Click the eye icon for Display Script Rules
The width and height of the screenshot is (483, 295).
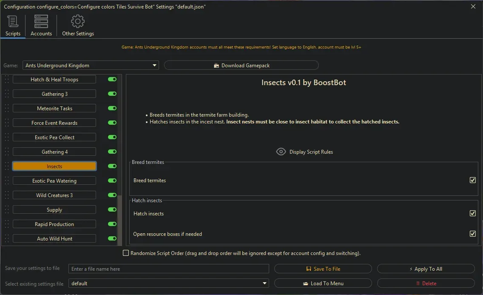[x=281, y=152]
